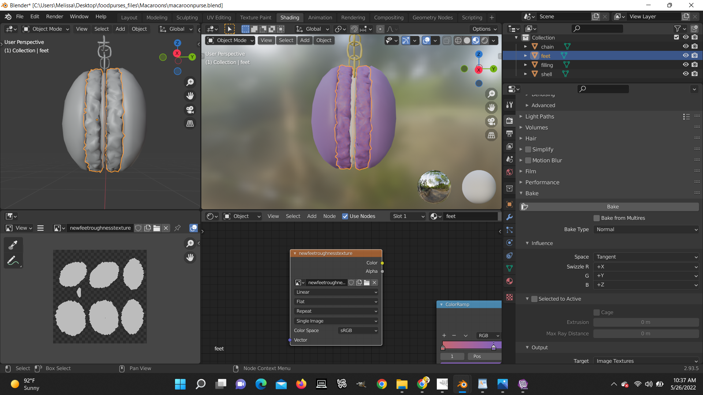Viewport: 703px width, 395px height.
Task: Select the Annotate tool in image editor
Action: click(13, 260)
